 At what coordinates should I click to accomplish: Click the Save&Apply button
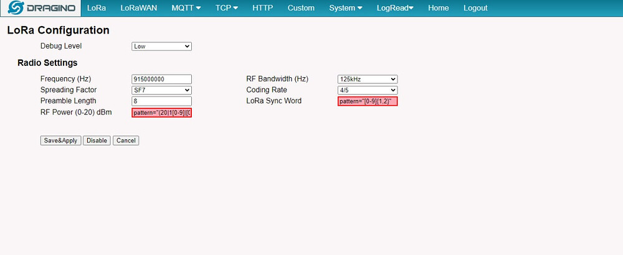[61, 141]
